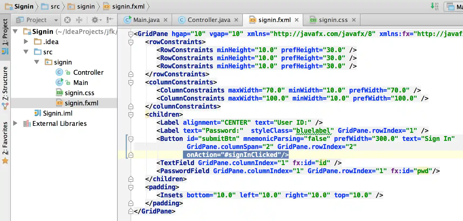The image size is (463, 221).
Task: Select Signin.iml in project tree
Action: [x=57, y=113]
